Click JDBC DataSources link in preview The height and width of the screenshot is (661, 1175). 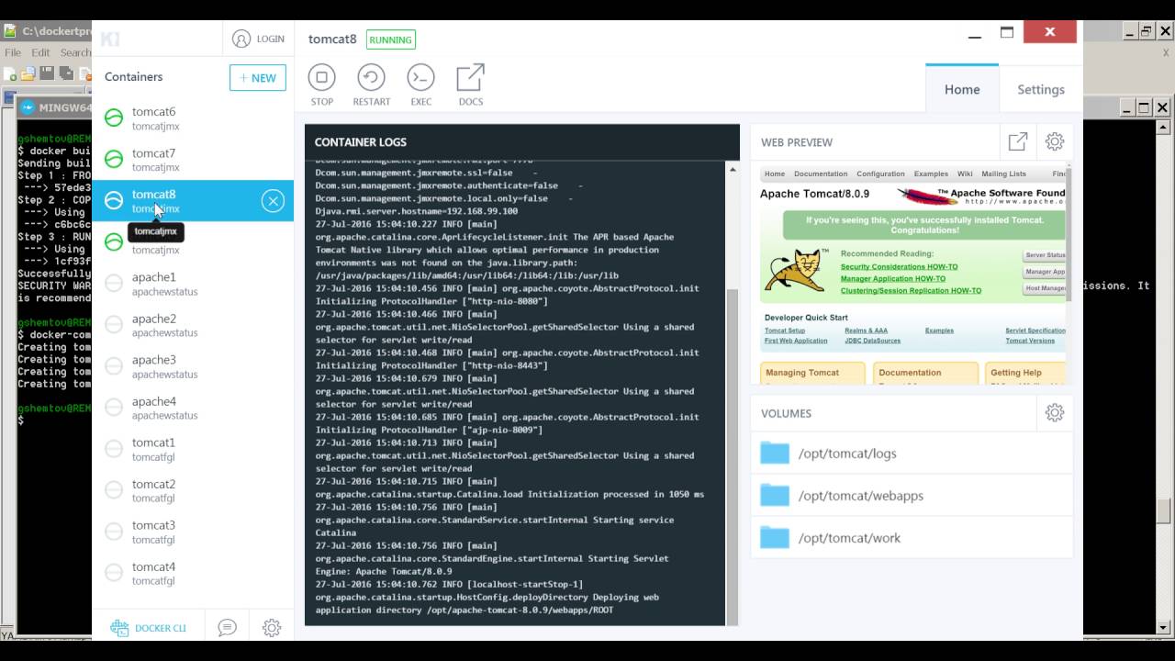click(872, 341)
